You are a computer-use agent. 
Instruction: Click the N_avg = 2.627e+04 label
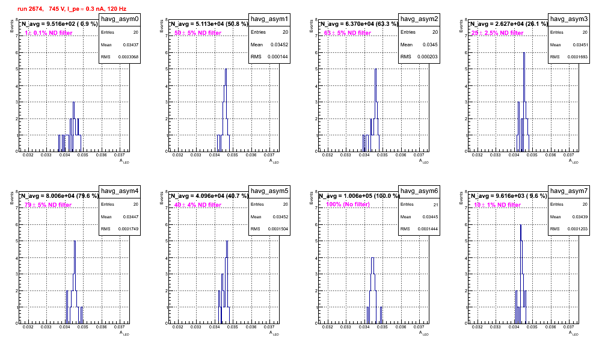509,24
